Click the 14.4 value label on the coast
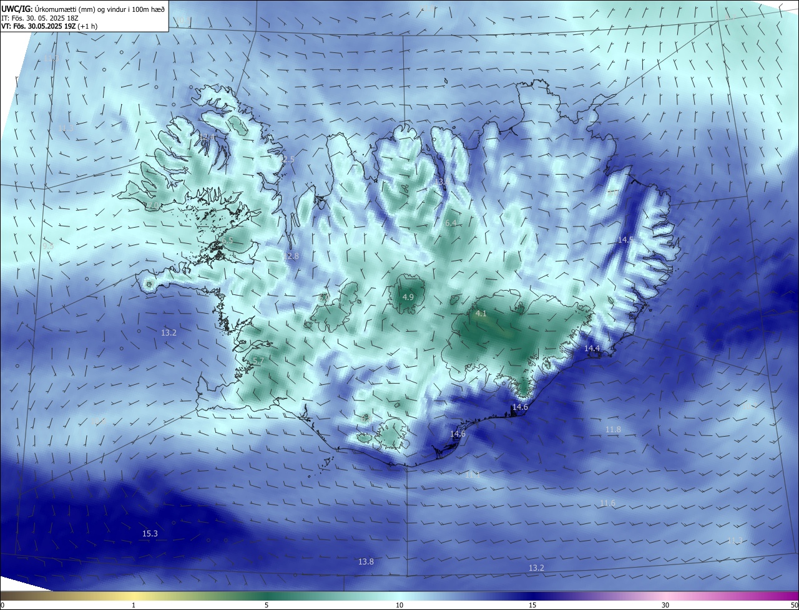 point(592,348)
